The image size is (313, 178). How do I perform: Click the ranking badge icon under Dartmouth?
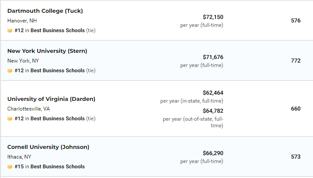pos(10,31)
